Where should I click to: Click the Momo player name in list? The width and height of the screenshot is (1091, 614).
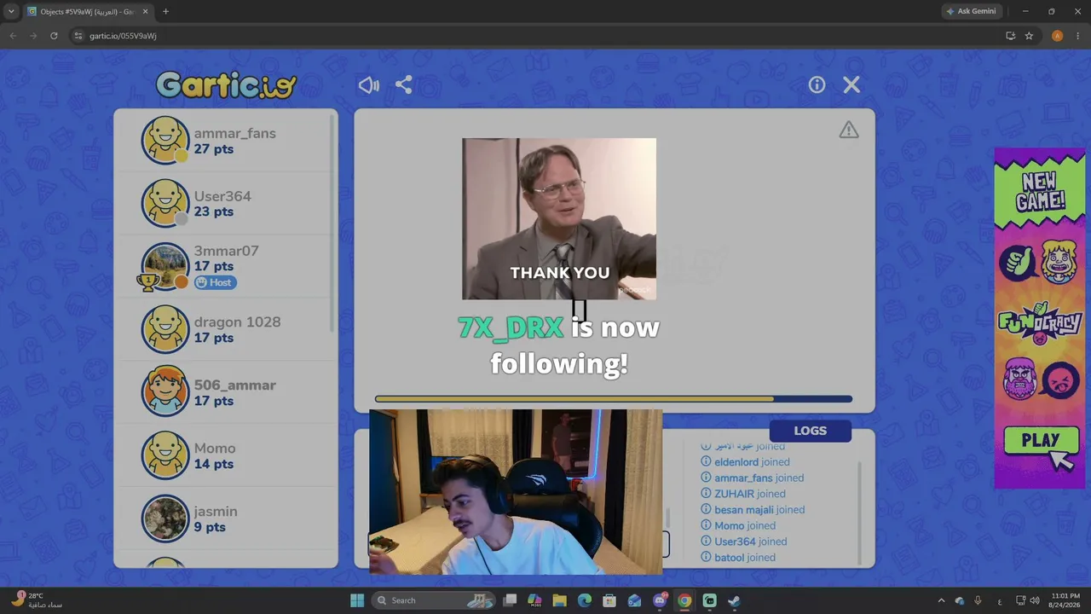coord(215,449)
